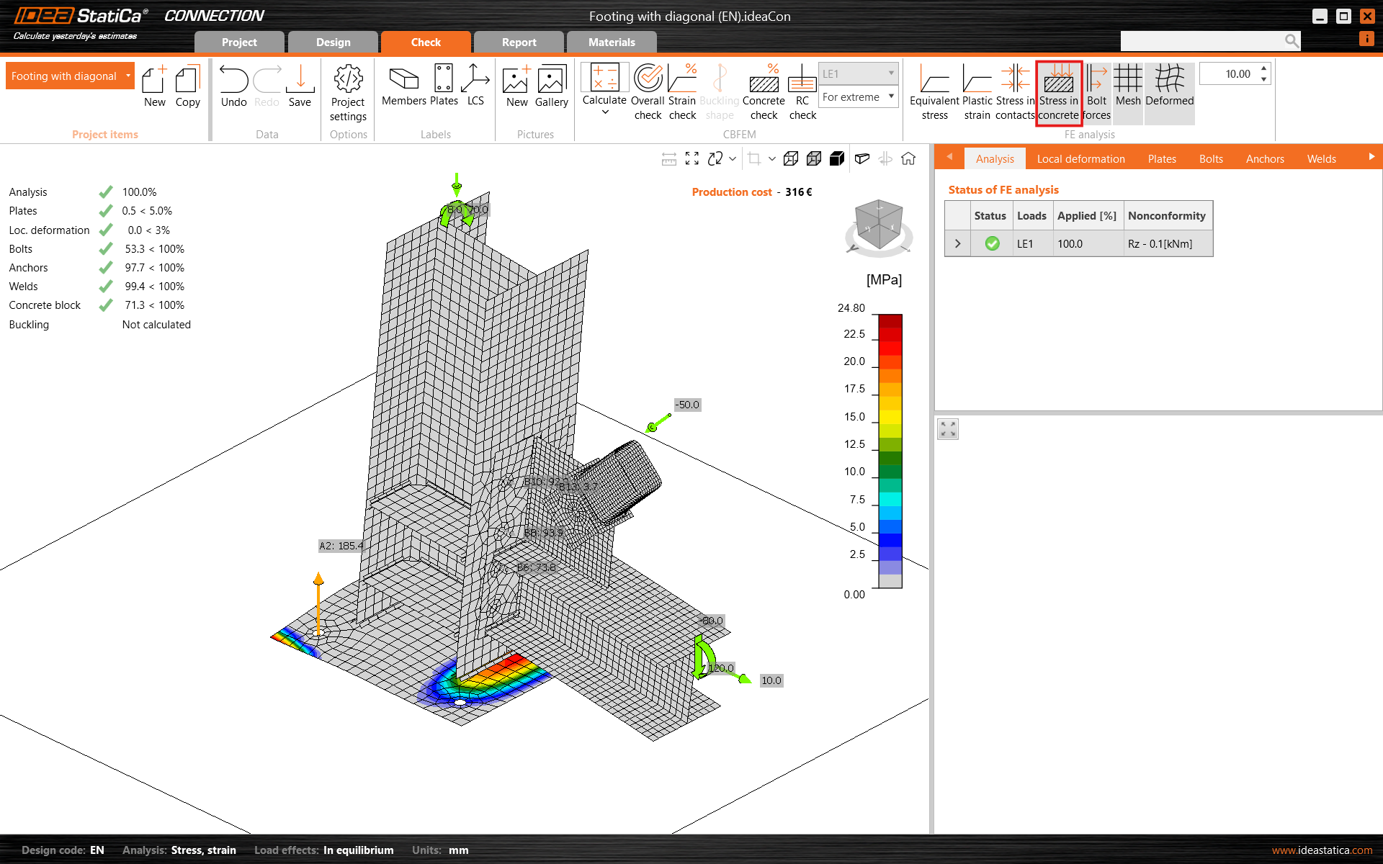Expand the Calculate options arrow
Screen dimensions: 1383x864
[605, 112]
